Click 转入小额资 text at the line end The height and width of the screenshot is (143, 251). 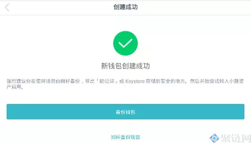[x=231, y=81]
